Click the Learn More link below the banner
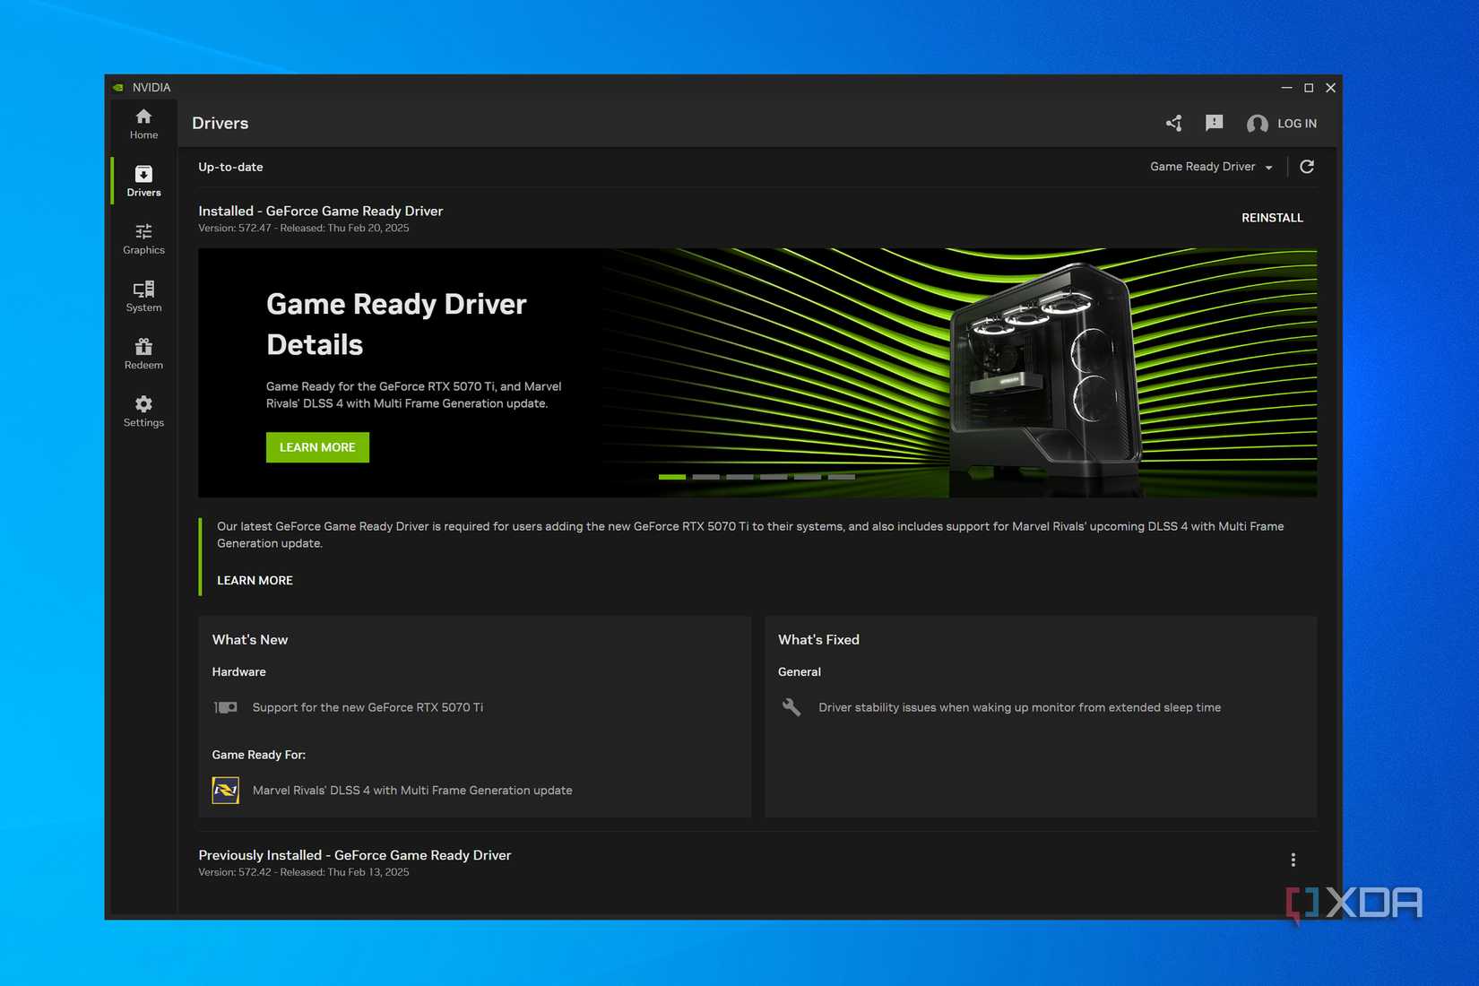This screenshot has height=986, width=1479. pyautogui.click(x=254, y=580)
